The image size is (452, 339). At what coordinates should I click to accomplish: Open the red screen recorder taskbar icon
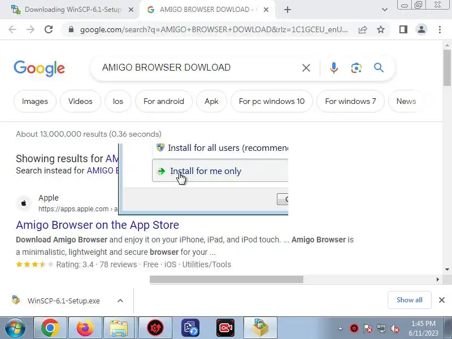(x=225, y=328)
